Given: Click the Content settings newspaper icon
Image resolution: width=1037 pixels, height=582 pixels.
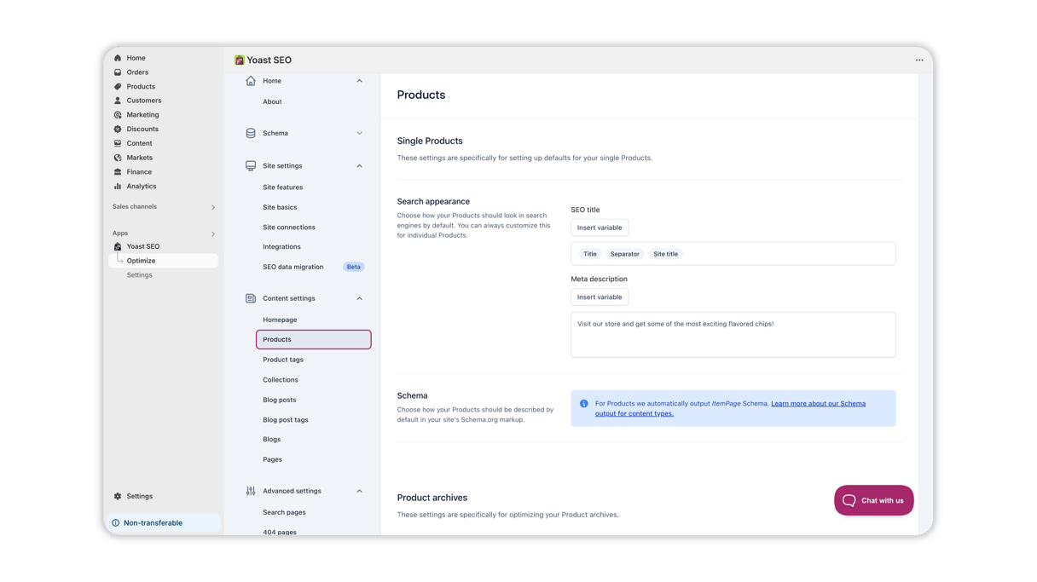Looking at the screenshot, I should pos(251,298).
